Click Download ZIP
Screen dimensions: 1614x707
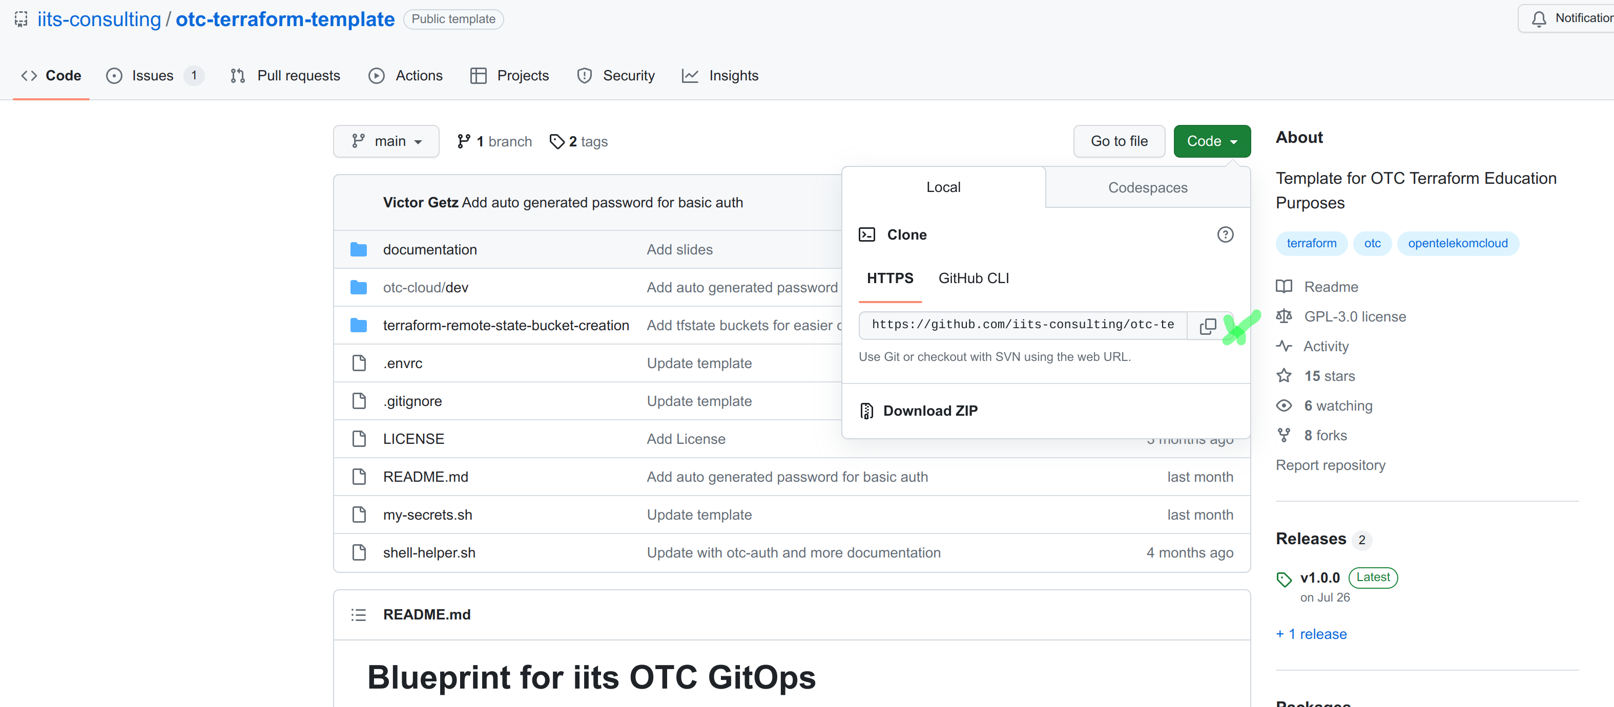click(930, 411)
